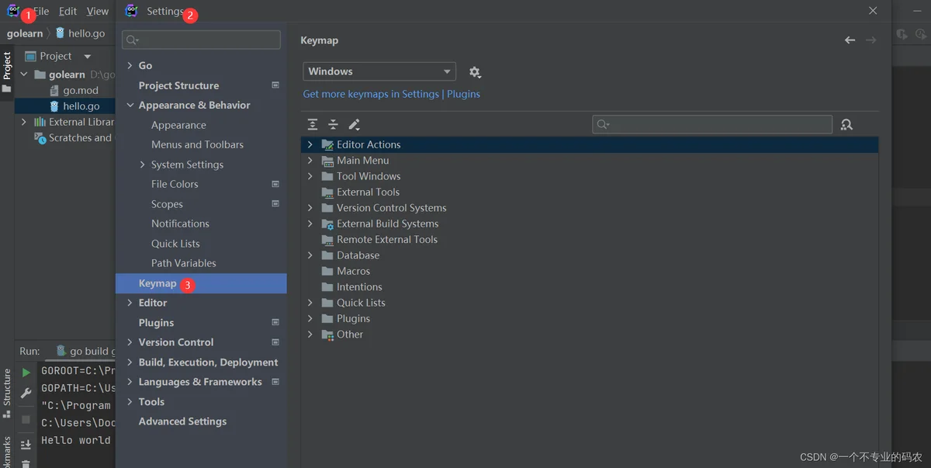Click the hello.go file icon in breadcrumb
This screenshot has width=931, height=468.
click(60, 33)
